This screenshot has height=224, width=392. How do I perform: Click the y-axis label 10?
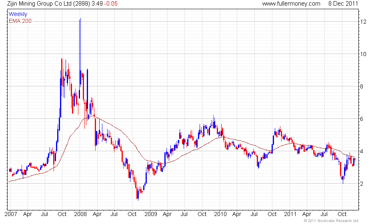point(363,54)
